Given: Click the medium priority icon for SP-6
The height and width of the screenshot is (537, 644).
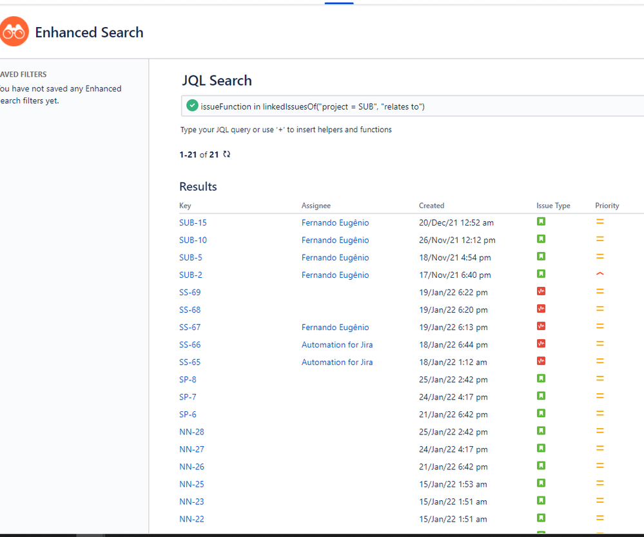Looking at the screenshot, I should pos(600,414).
